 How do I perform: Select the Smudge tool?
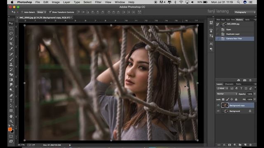click(x=11, y=85)
